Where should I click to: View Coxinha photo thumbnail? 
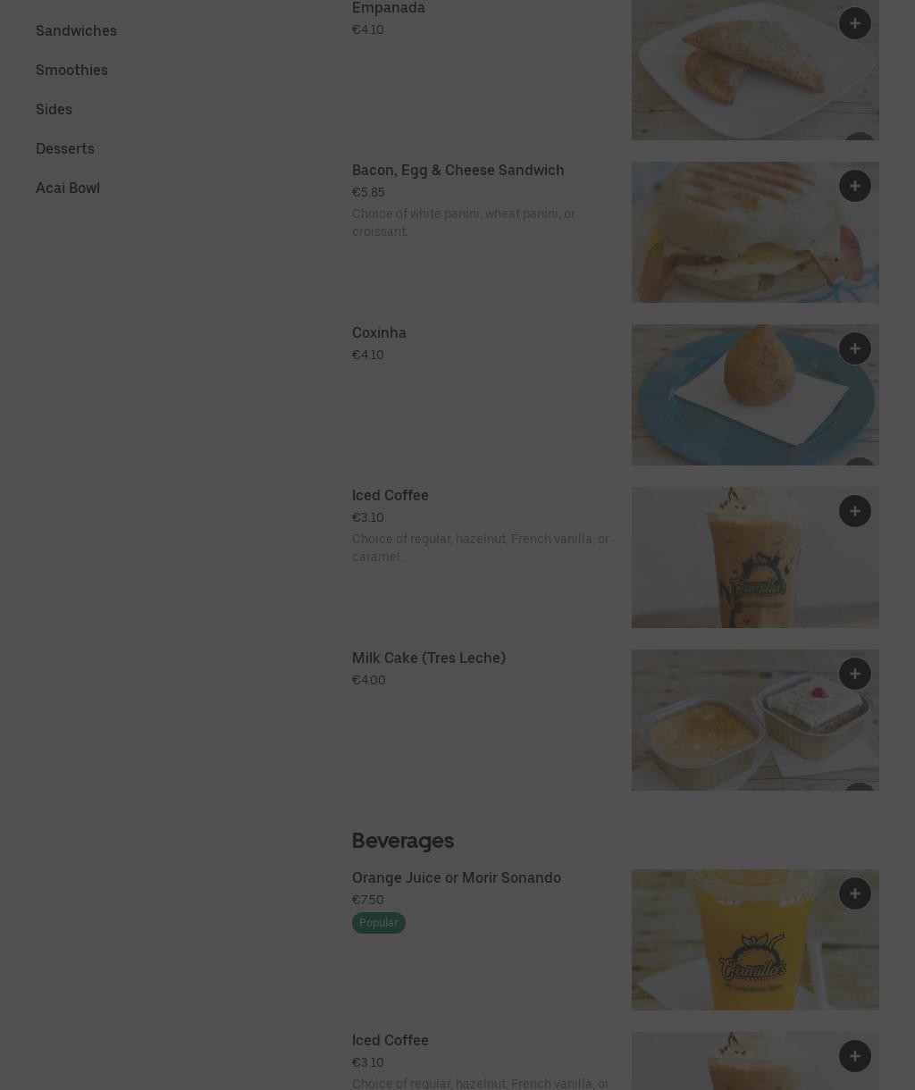click(x=755, y=395)
